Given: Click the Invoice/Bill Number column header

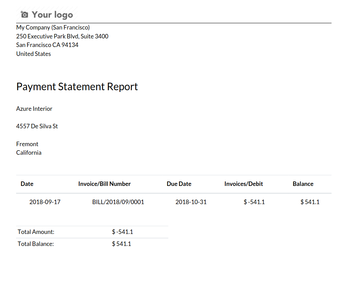Looking at the screenshot, I should 104,184.
